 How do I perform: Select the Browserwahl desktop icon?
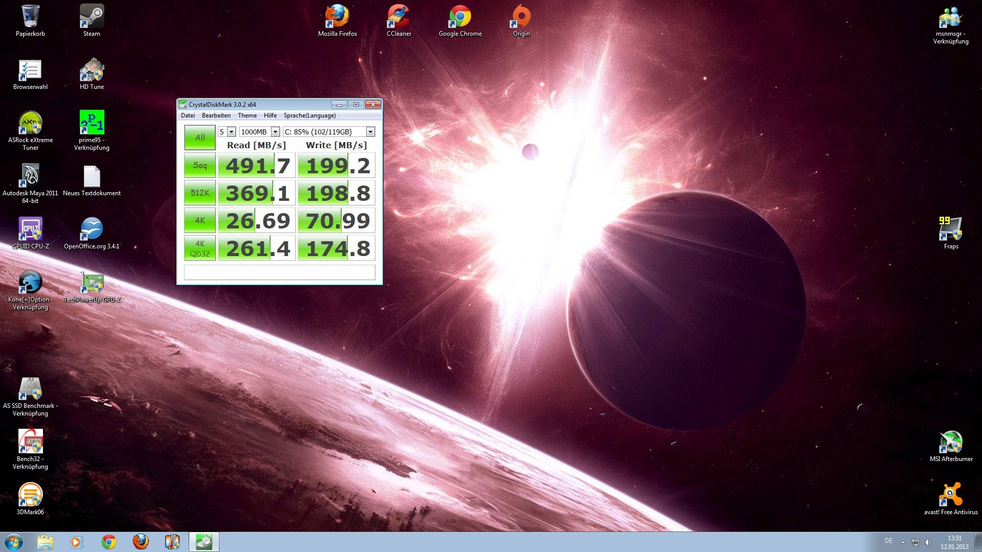point(30,74)
